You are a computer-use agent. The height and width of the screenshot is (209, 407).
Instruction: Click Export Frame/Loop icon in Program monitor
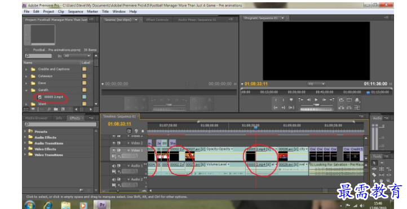click(341, 100)
